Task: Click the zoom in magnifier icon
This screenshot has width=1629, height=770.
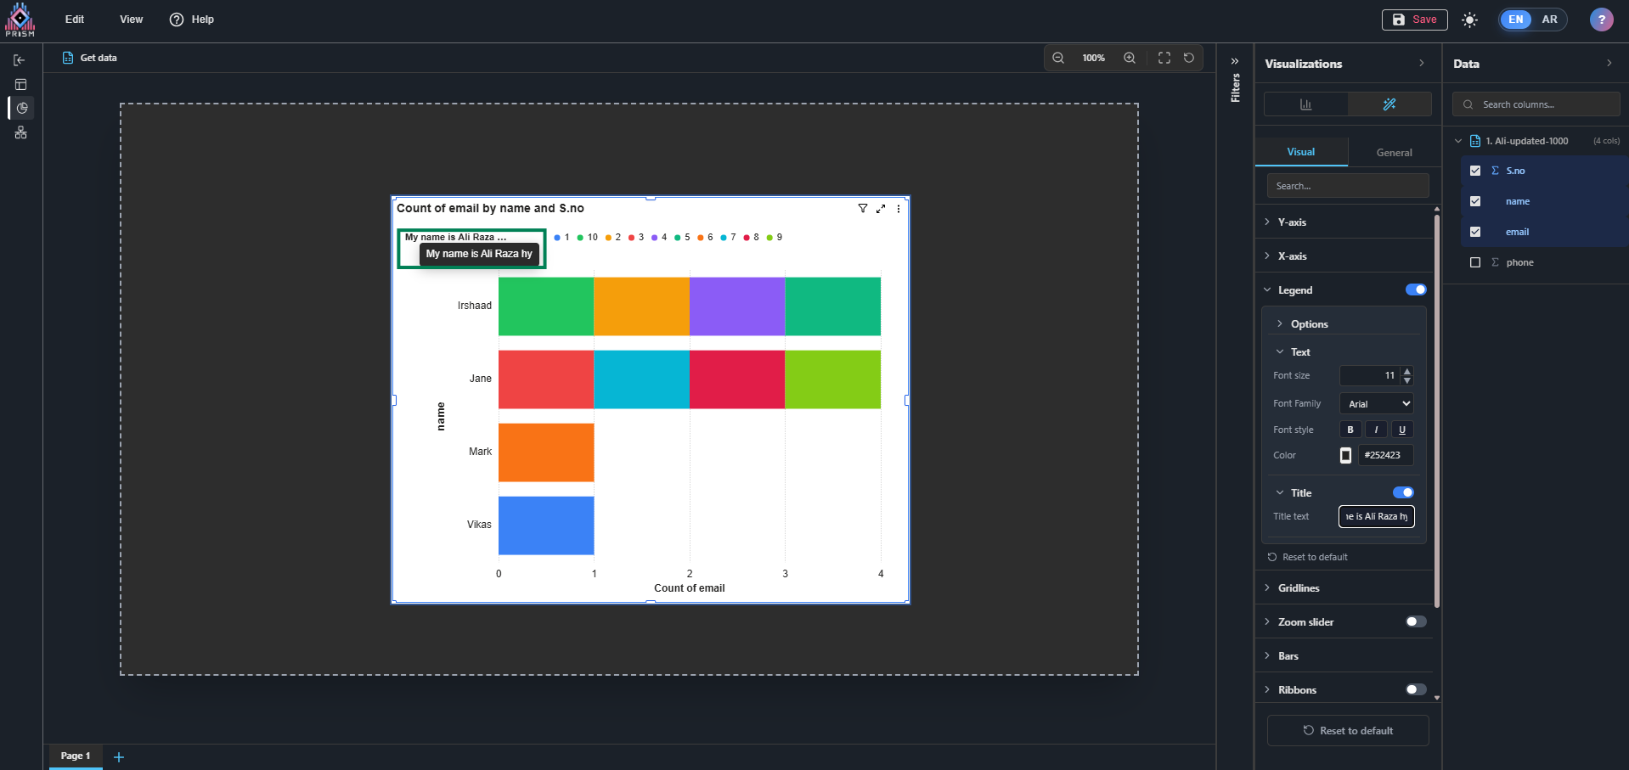Action: pyautogui.click(x=1130, y=58)
